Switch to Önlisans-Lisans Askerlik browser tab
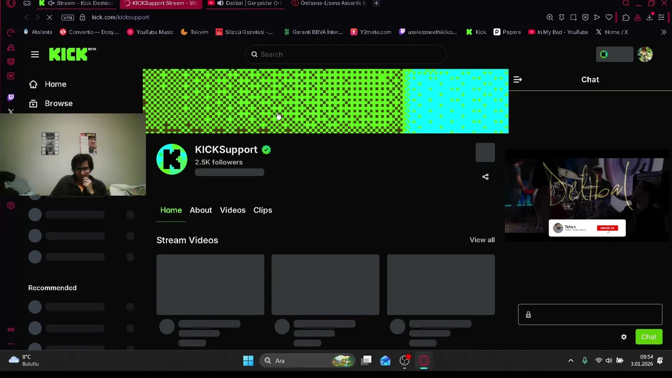The width and height of the screenshot is (672, 378). tap(329, 3)
